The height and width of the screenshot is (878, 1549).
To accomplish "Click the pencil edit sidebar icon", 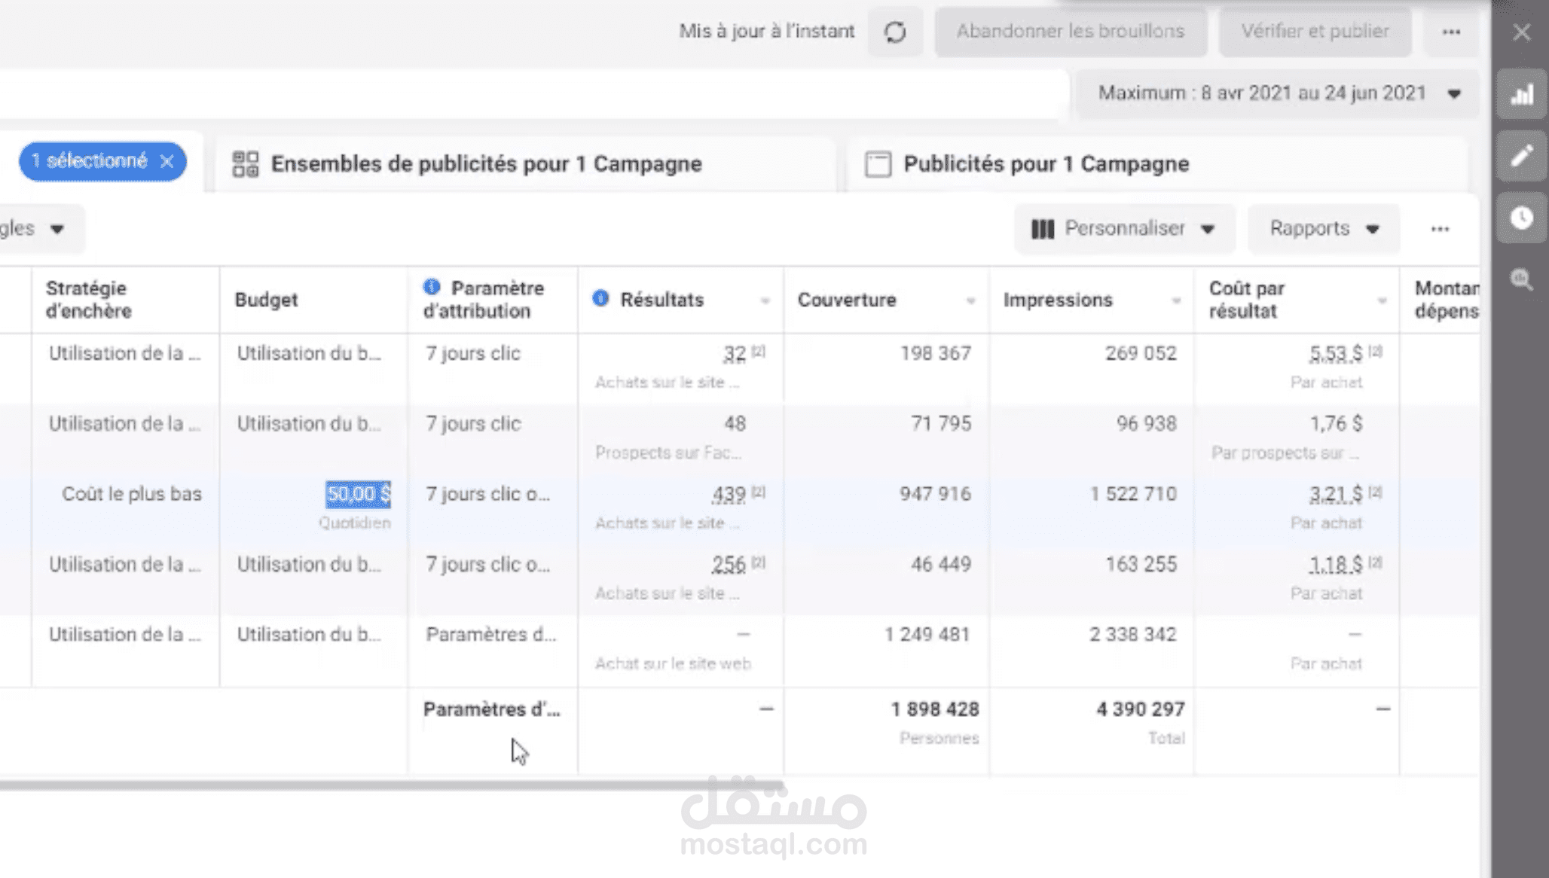I will click(x=1522, y=156).
